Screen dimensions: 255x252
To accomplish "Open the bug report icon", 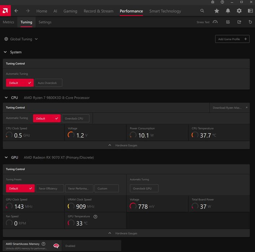I will tap(213, 2).
